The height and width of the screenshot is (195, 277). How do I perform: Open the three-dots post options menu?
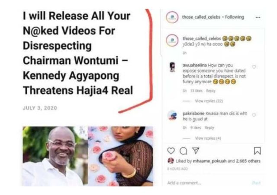pos(258,17)
